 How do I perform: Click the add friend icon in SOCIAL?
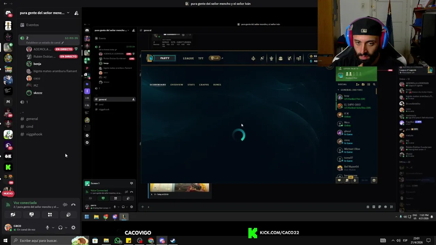tap(357, 84)
